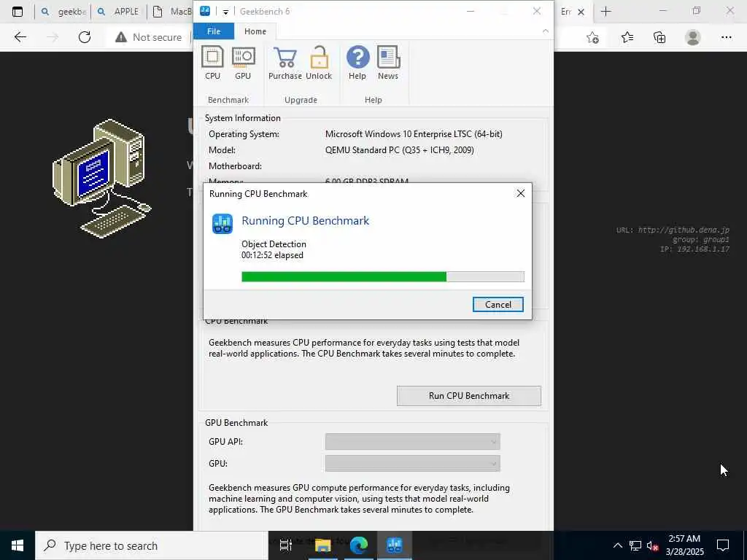Cancel the running CPU benchmark

coord(498,305)
